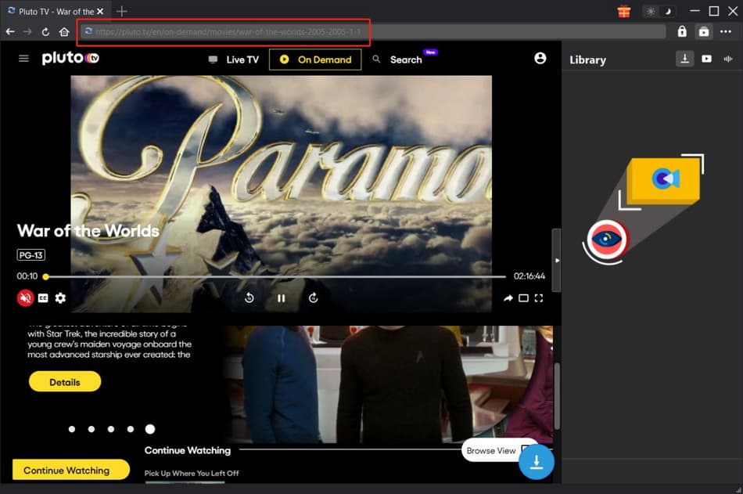Open the account profile menu
Viewport: 743px width, 494px height.
point(540,58)
